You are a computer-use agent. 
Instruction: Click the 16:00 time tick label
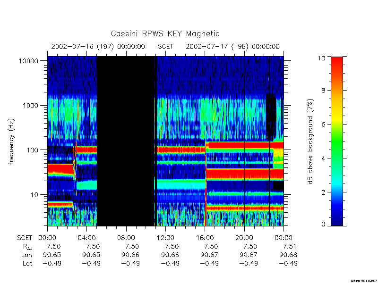(205, 238)
